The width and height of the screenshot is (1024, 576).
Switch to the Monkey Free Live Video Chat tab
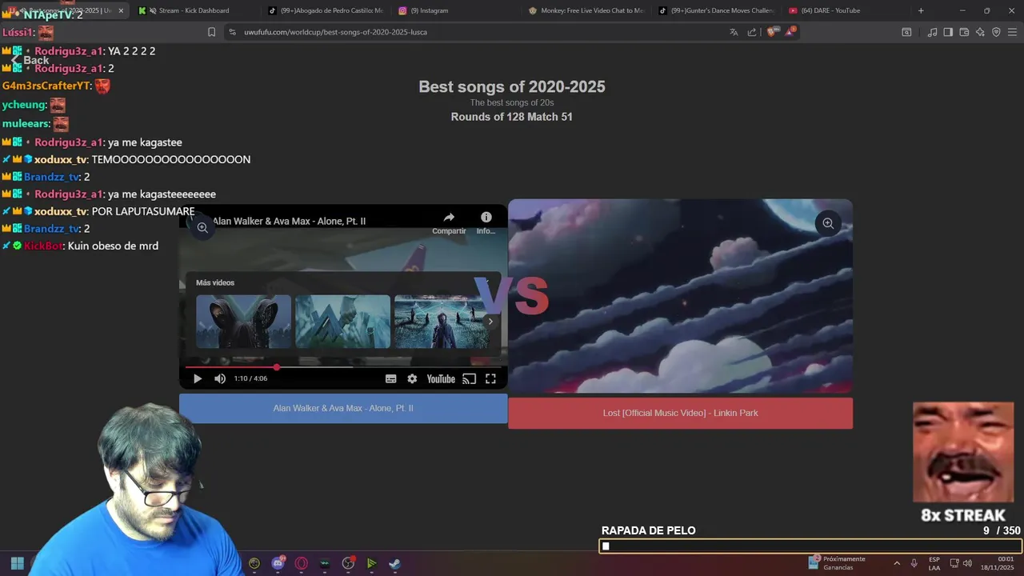(x=586, y=10)
